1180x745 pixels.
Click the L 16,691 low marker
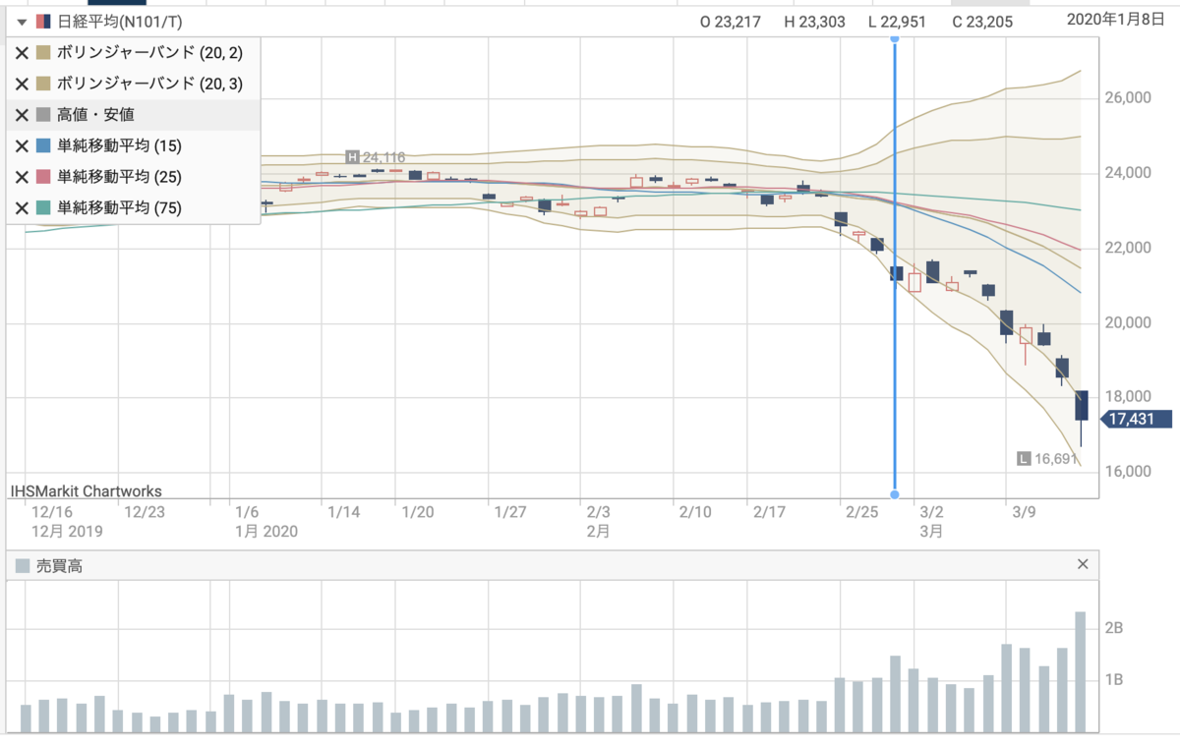coord(1049,458)
